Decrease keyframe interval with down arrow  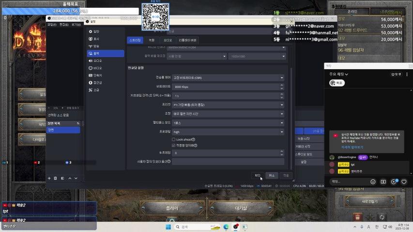click(x=282, y=97)
